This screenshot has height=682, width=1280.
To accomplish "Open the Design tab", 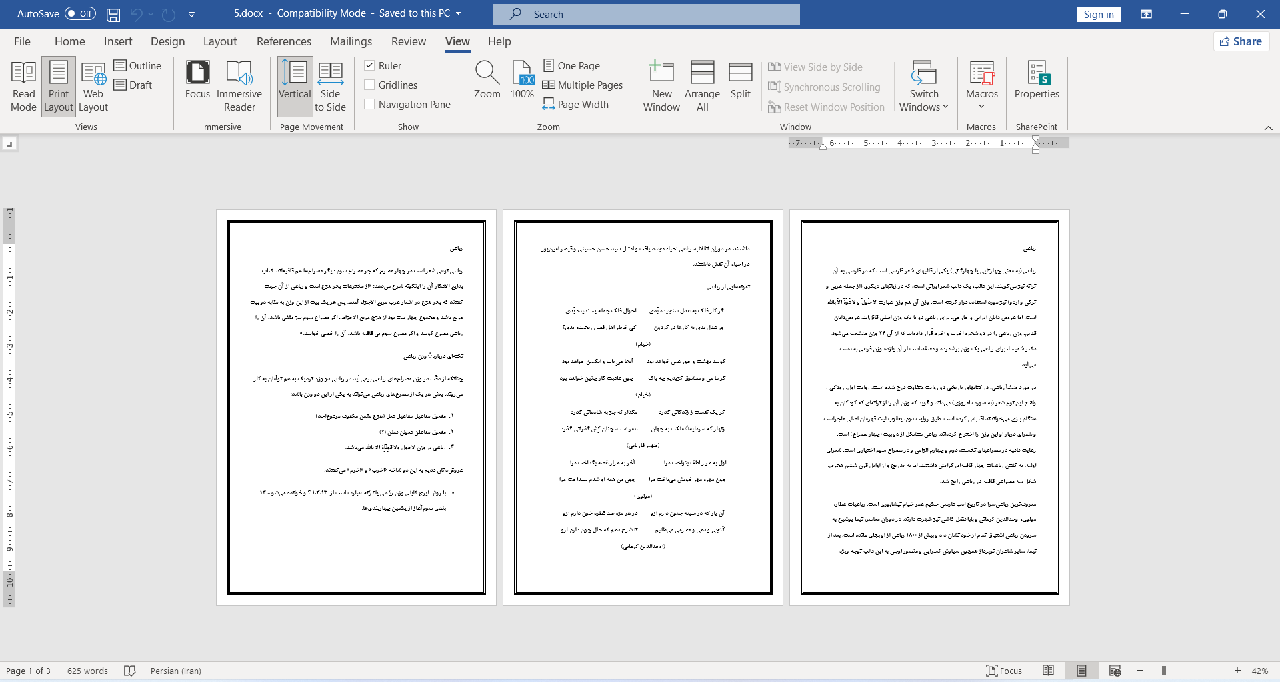I will (x=167, y=41).
